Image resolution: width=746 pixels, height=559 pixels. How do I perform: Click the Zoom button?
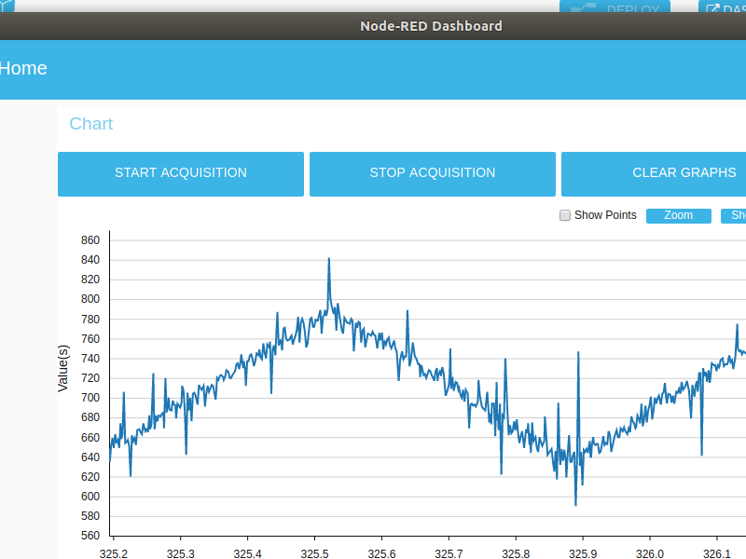point(679,216)
